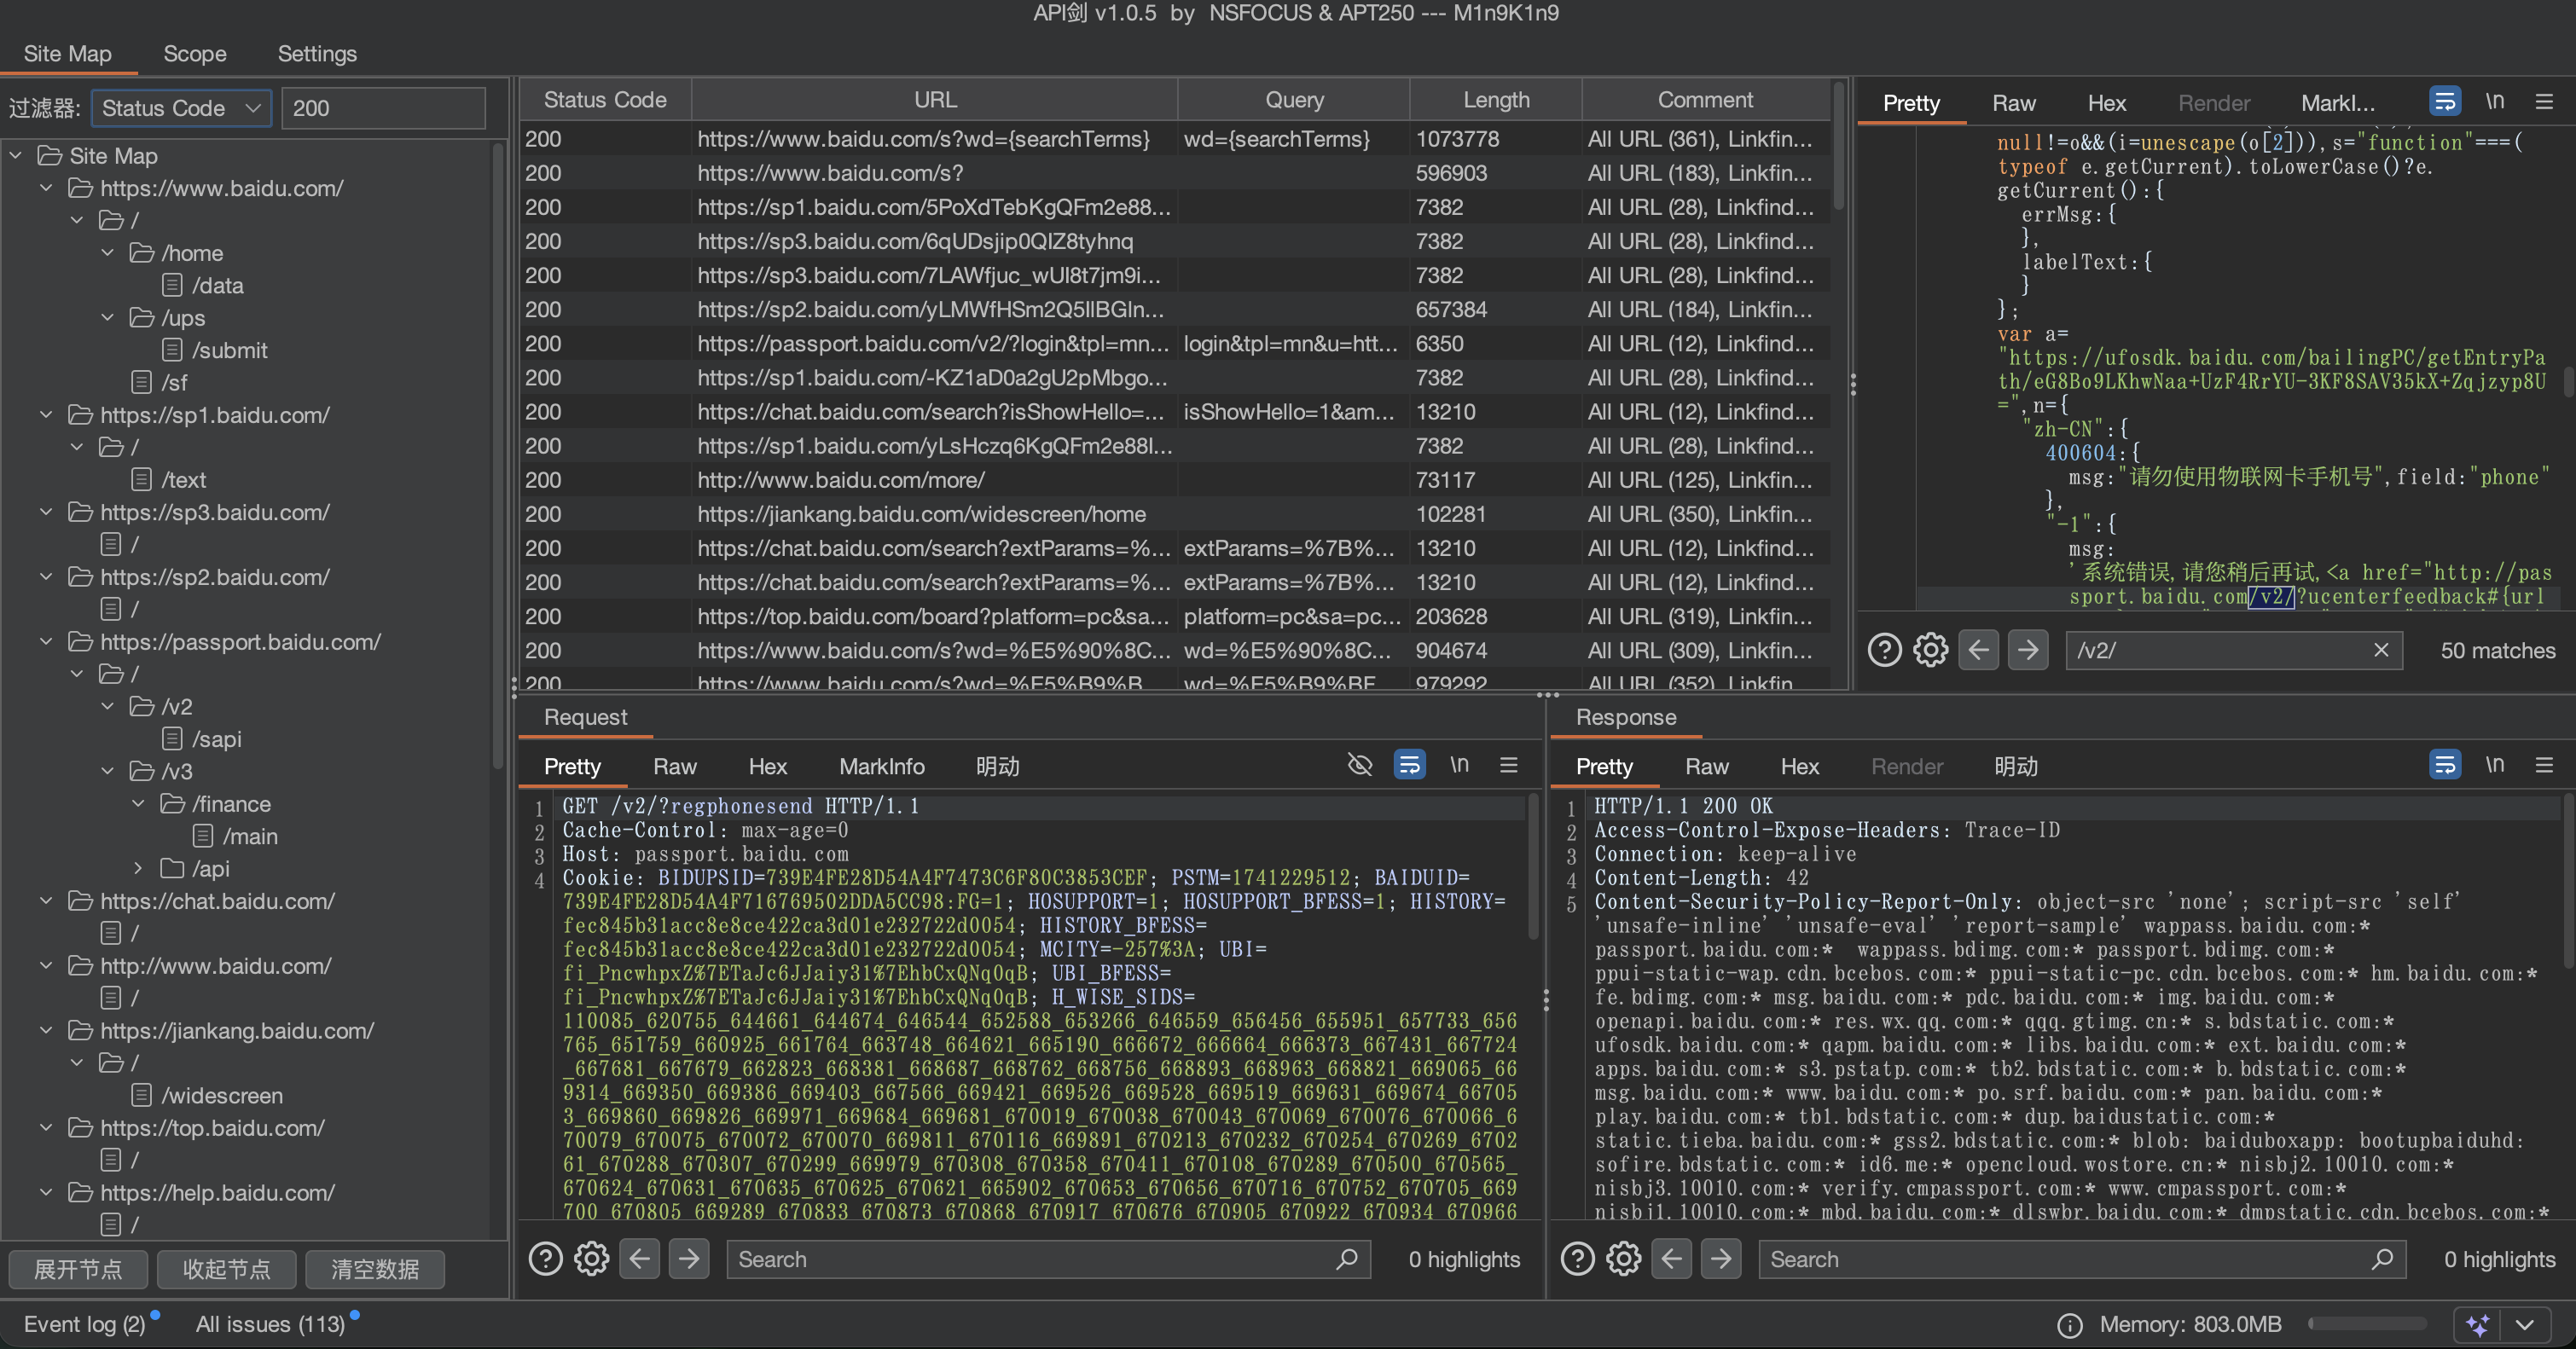2576x1349 pixels.
Task: Toggle word wrap icon in Response panel
Action: coord(2445,765)
